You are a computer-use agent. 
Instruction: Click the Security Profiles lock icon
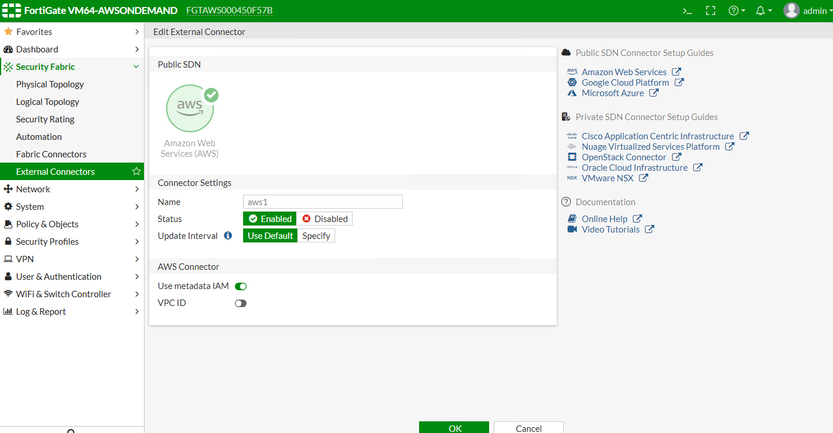click(x=8, y=241)
